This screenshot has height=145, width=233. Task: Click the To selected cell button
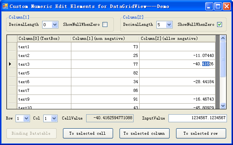click(88, 133)
